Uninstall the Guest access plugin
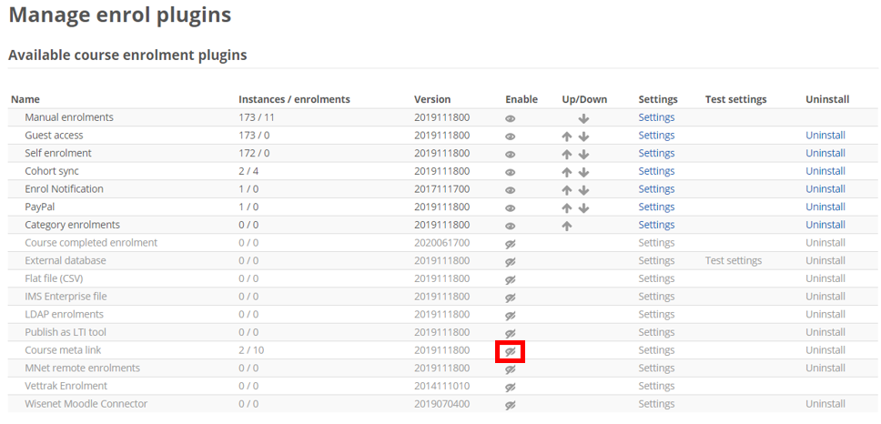Viewport: 881px width, 424px height. (825, 136)
